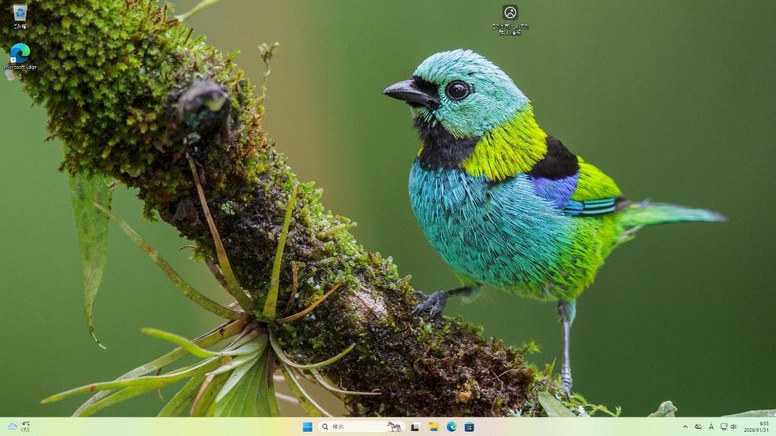
Task: Click the Show Desktop strip at the taskbar edge
Action: coord(774,427)
